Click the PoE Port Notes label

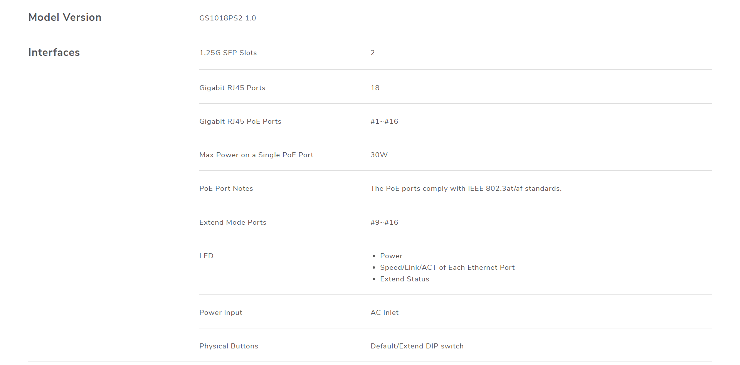click(226, 188)
